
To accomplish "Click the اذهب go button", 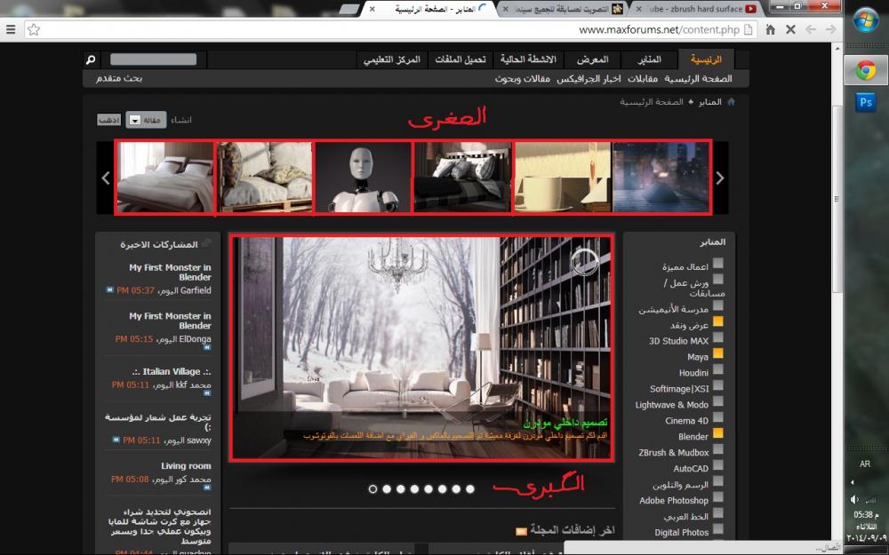I will (x=108, y=120).
